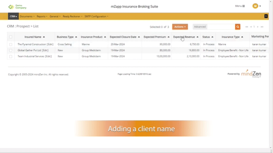Open the Documents dropdown menu
The image size is (273, 153).
coord(27,16)
